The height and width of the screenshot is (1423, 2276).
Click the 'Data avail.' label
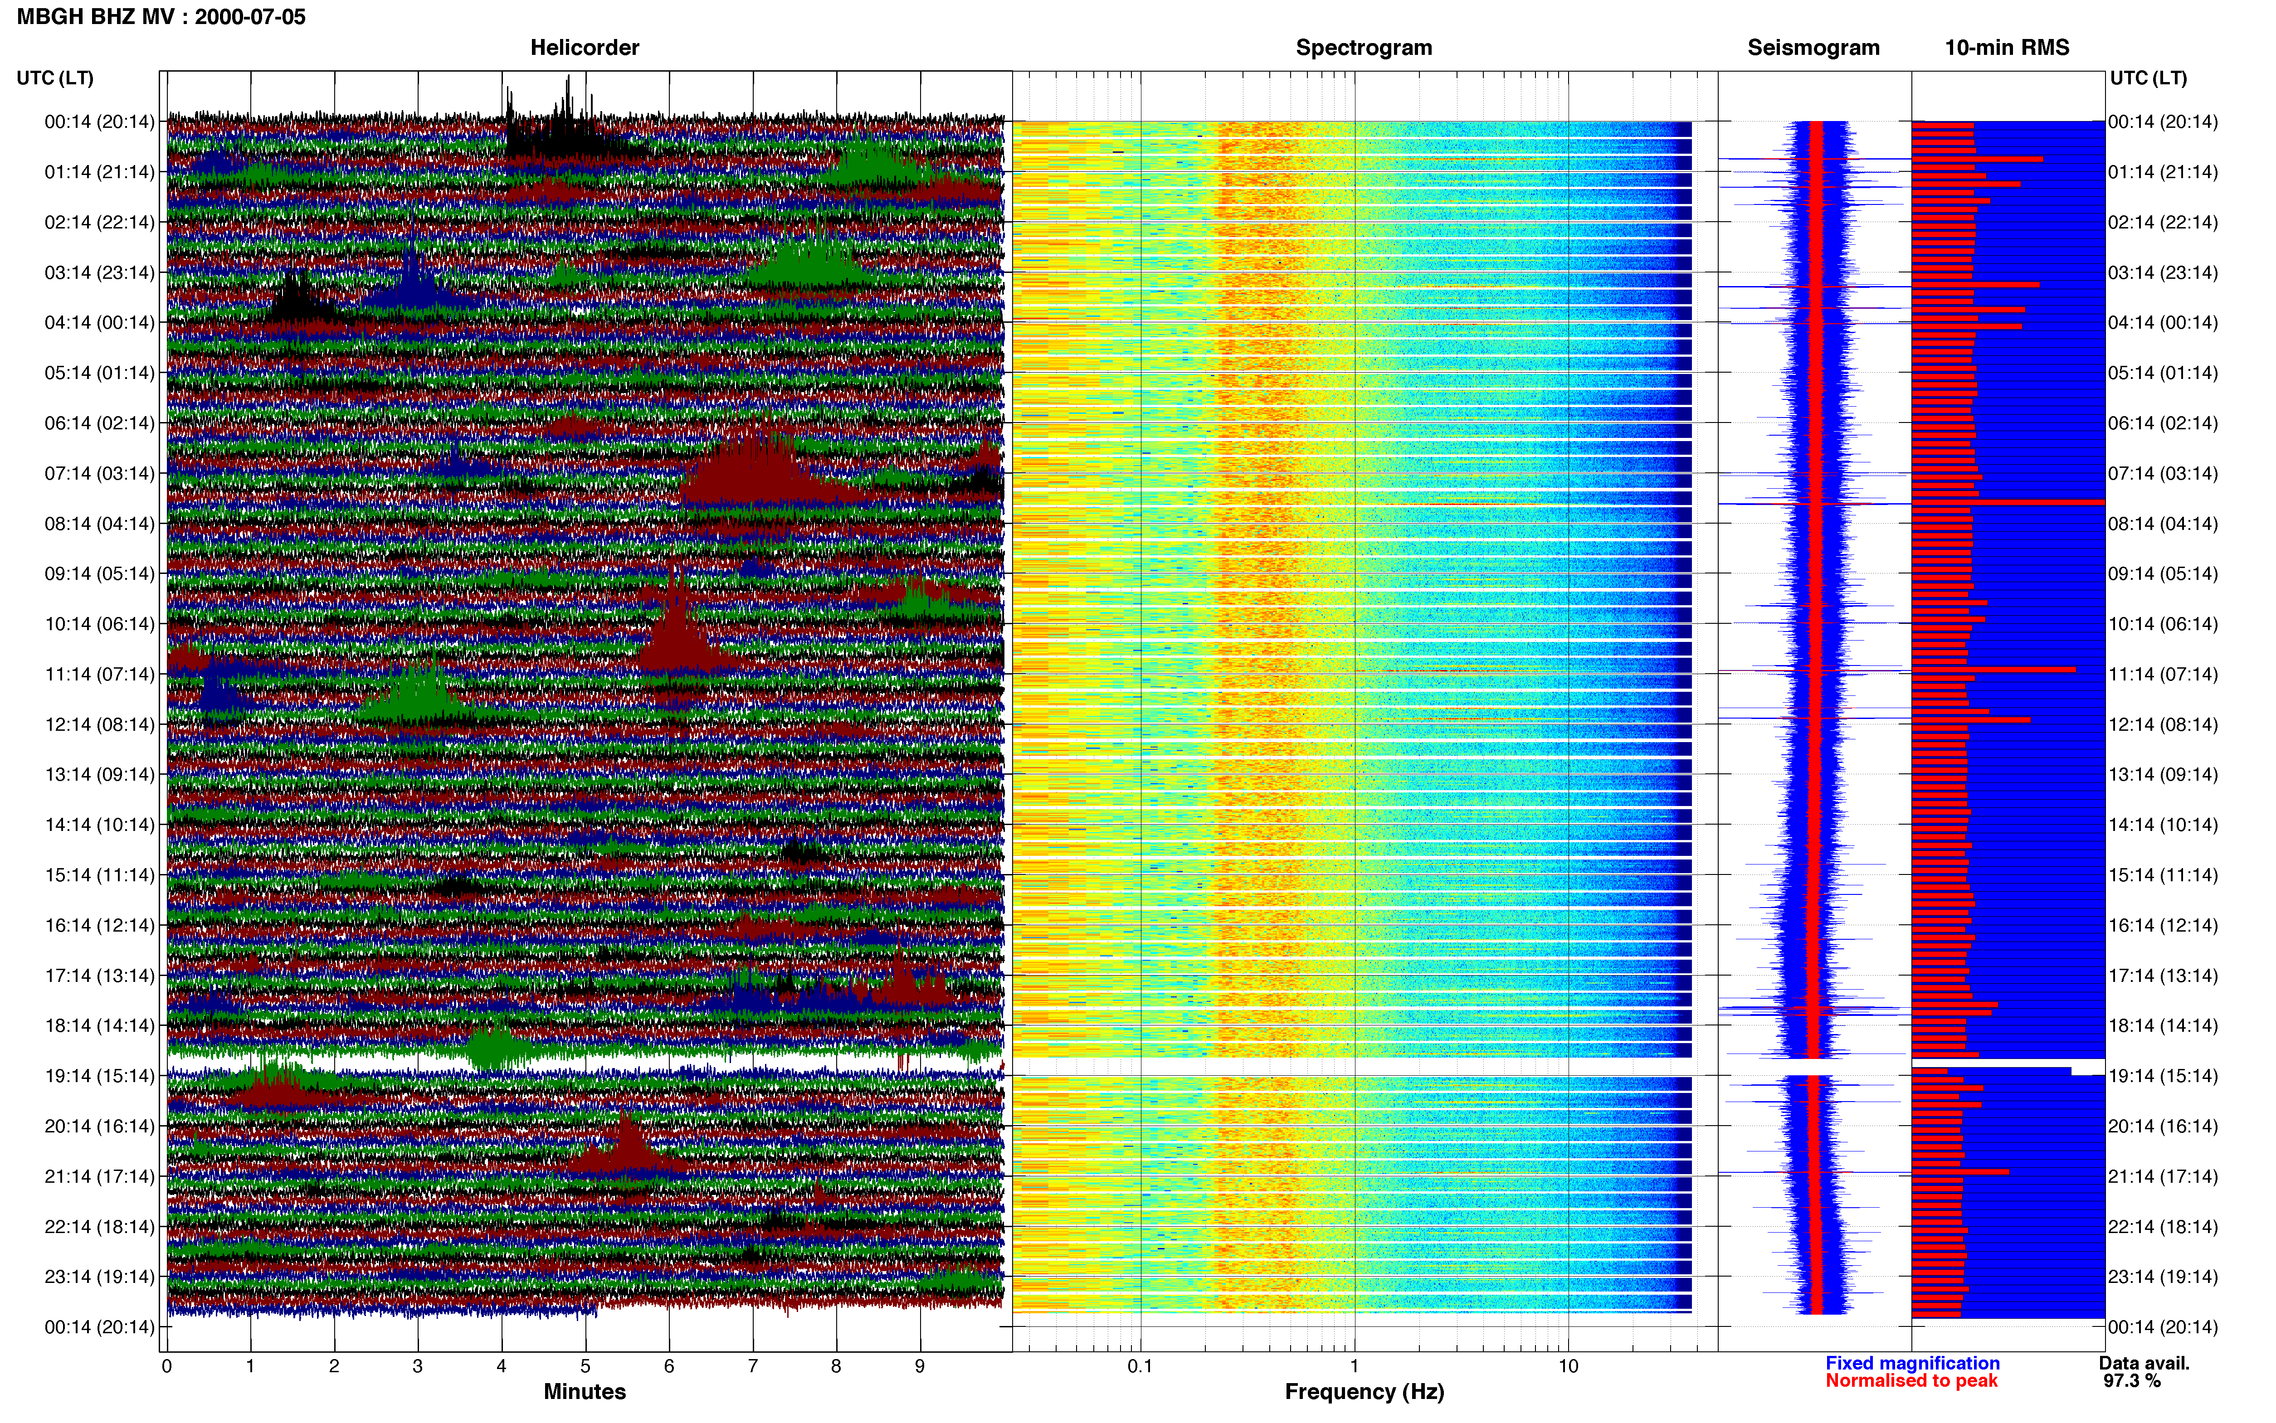click(2144, 1364)
